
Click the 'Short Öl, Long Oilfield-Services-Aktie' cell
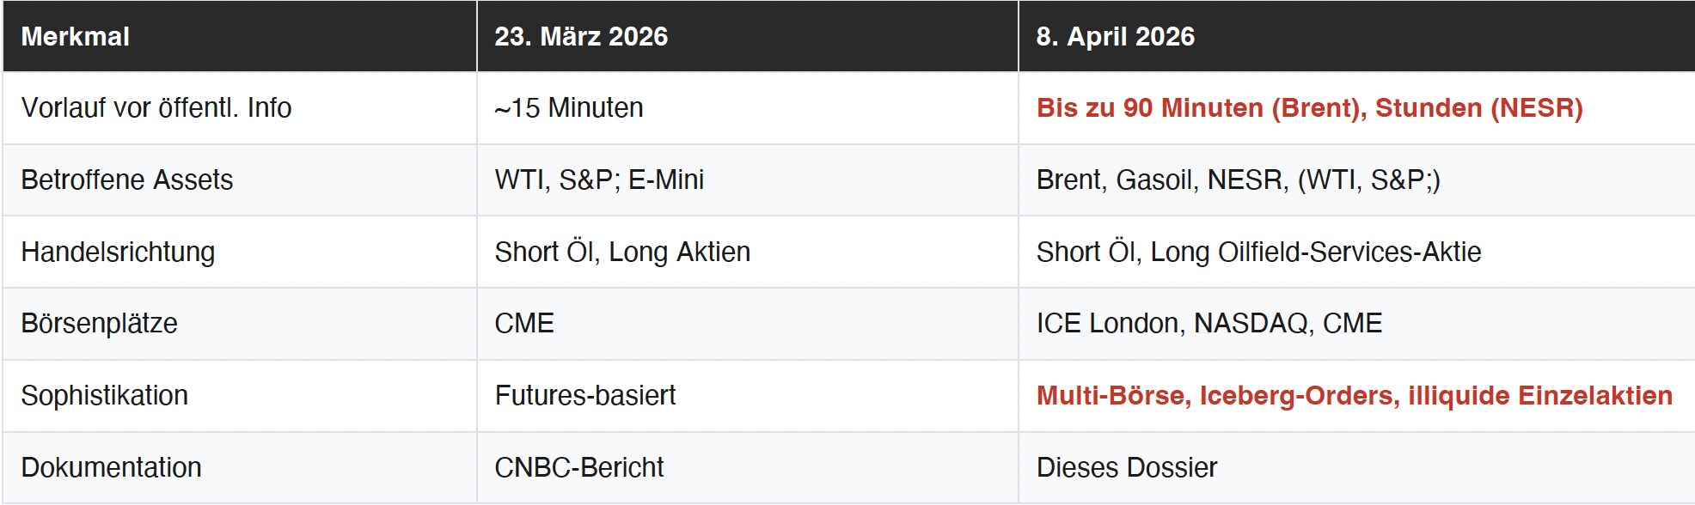[x=1258, y=252]
